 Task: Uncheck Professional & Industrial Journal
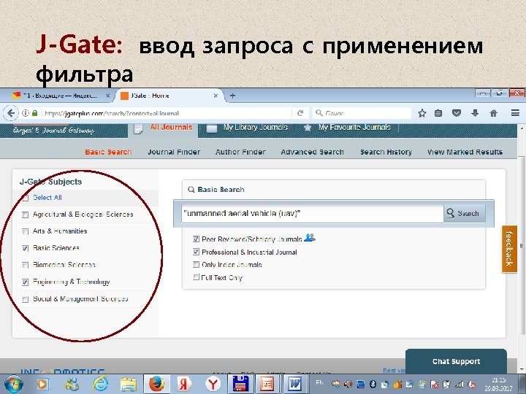click(197, 252)
